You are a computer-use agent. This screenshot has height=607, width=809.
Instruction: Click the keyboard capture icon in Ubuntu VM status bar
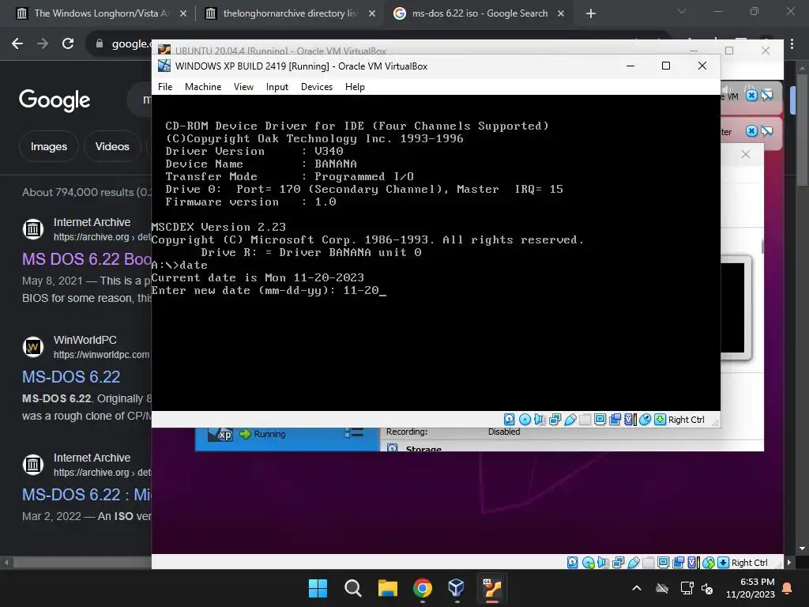point(724,563)
